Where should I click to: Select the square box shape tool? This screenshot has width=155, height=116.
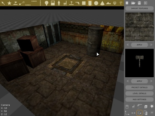(x=84, y=3)
